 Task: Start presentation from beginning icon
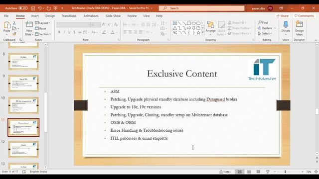55,8
